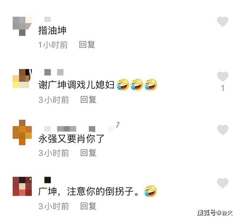Reply to the '永强又要肖你了' comment
Screen dimensions: 238x219
click(x=88, y=153)
